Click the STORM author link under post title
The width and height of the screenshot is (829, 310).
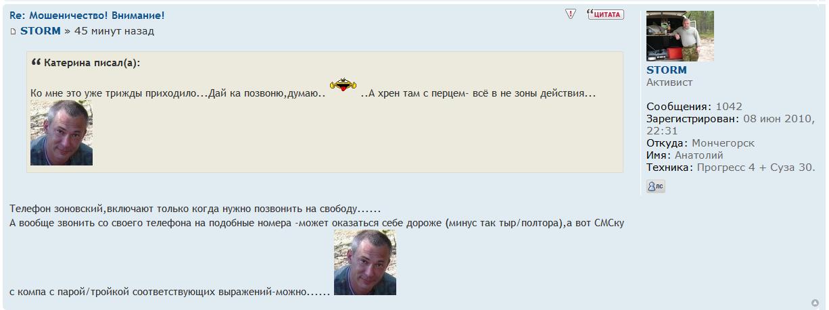(41, 31)
